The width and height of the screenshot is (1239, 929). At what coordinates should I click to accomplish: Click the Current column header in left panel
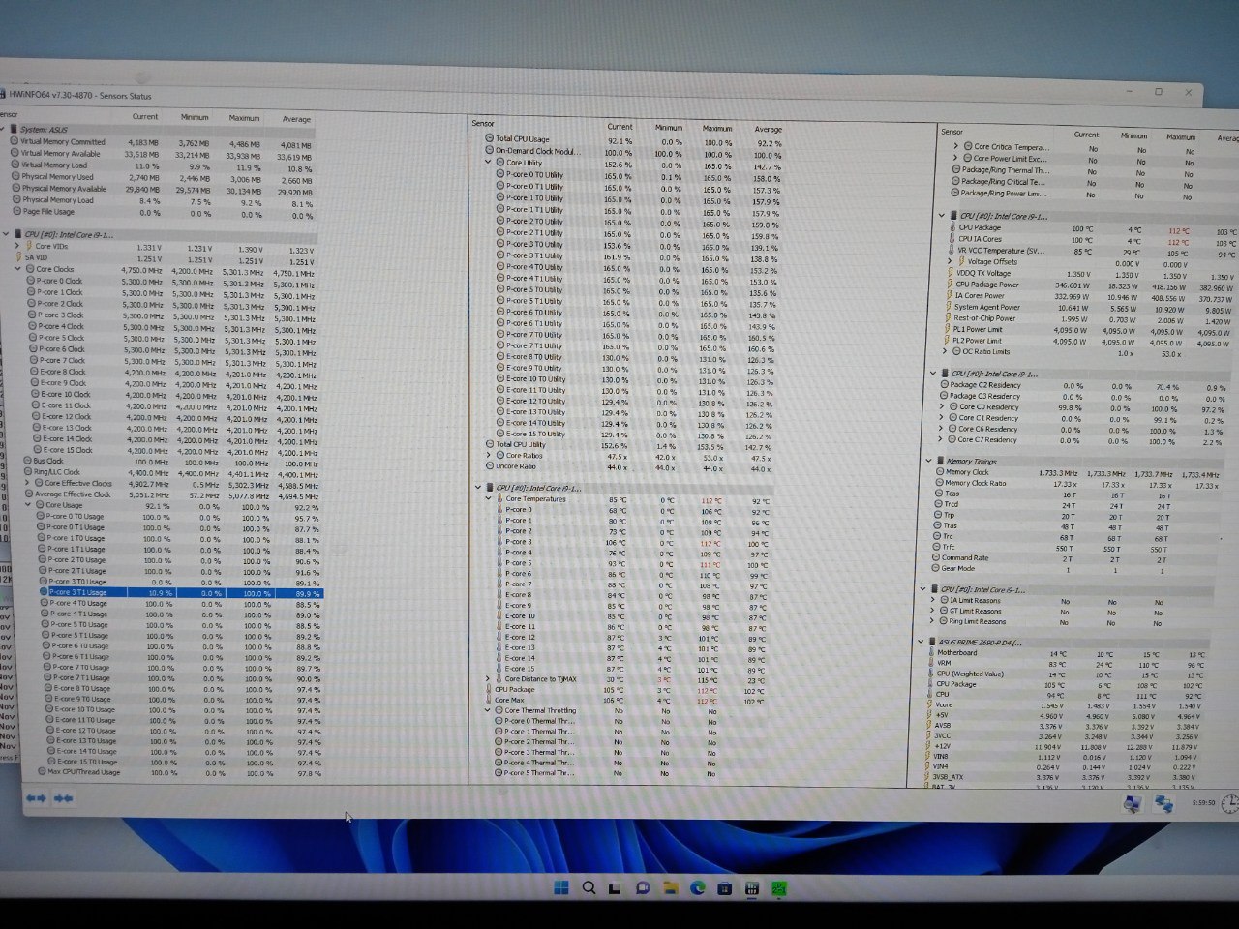point(145,117)
